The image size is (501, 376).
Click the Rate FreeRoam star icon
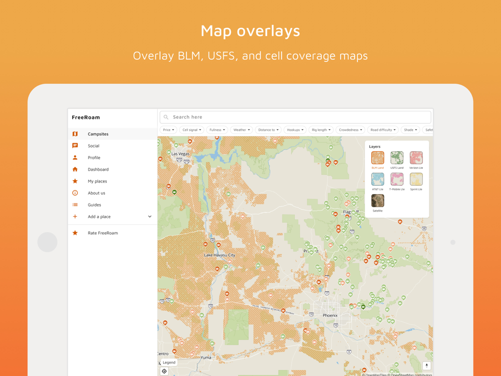(75, 233)
